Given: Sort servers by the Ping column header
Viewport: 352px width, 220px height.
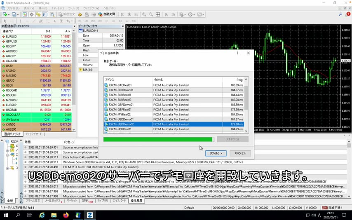Looking at the screenshot, I should pyautogui.click(x=233, y=80).
